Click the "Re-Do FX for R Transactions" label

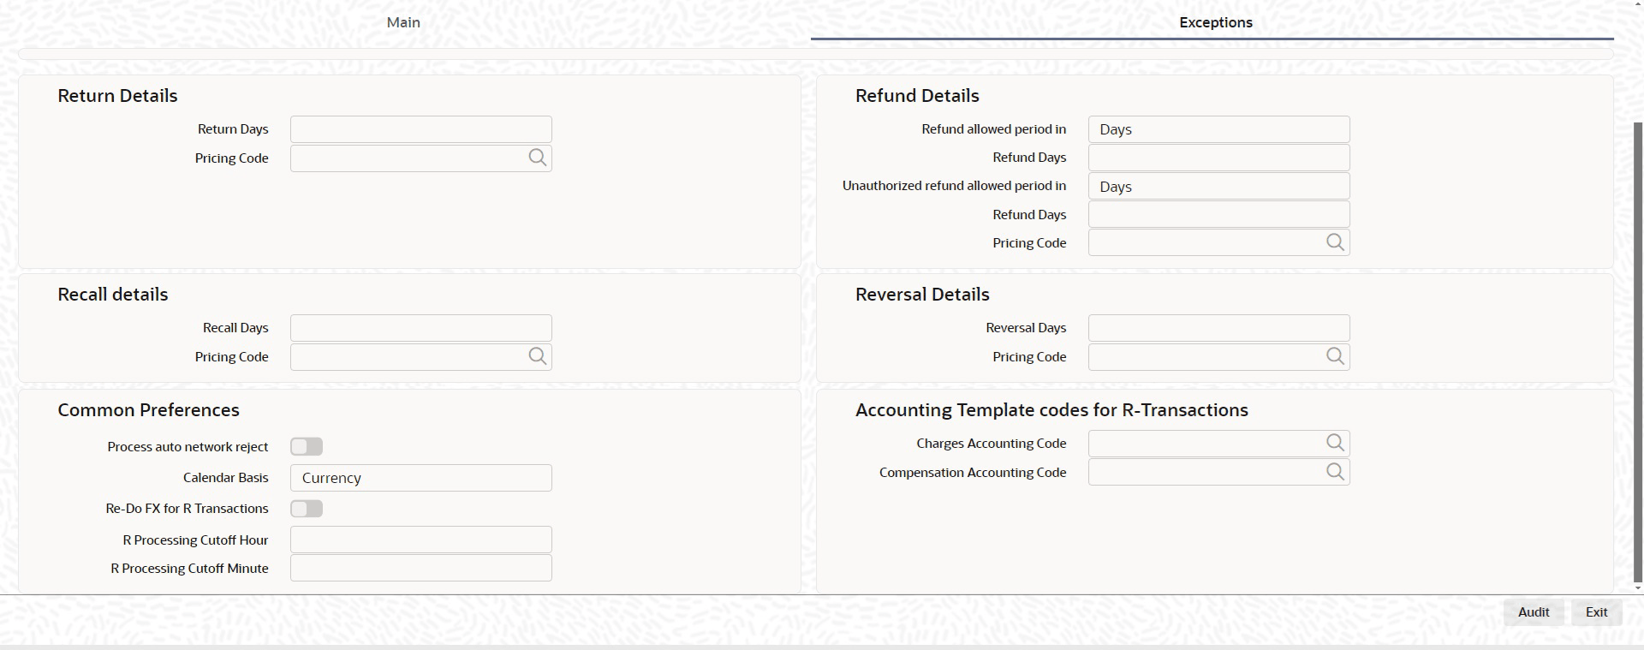(x=187, y=509)
